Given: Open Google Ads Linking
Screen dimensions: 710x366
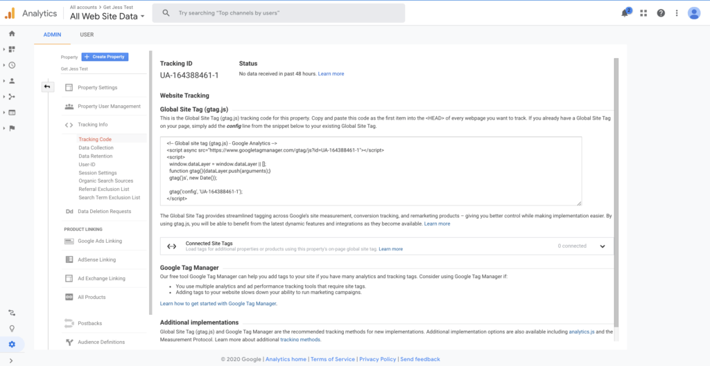Looking at the screenshot, I should tap(100, 241).
